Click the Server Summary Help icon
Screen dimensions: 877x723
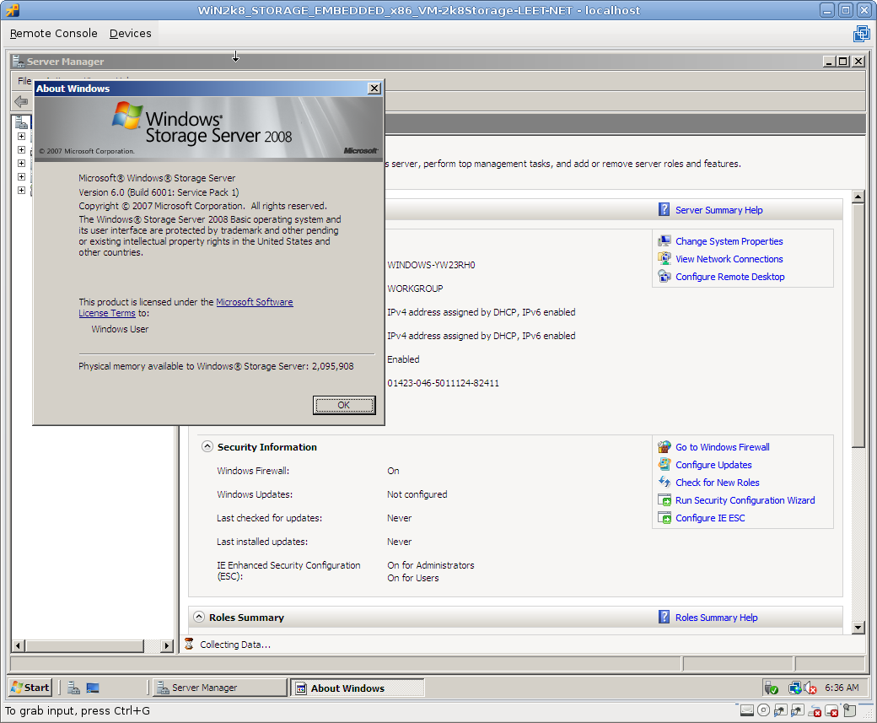pos(664,210)
